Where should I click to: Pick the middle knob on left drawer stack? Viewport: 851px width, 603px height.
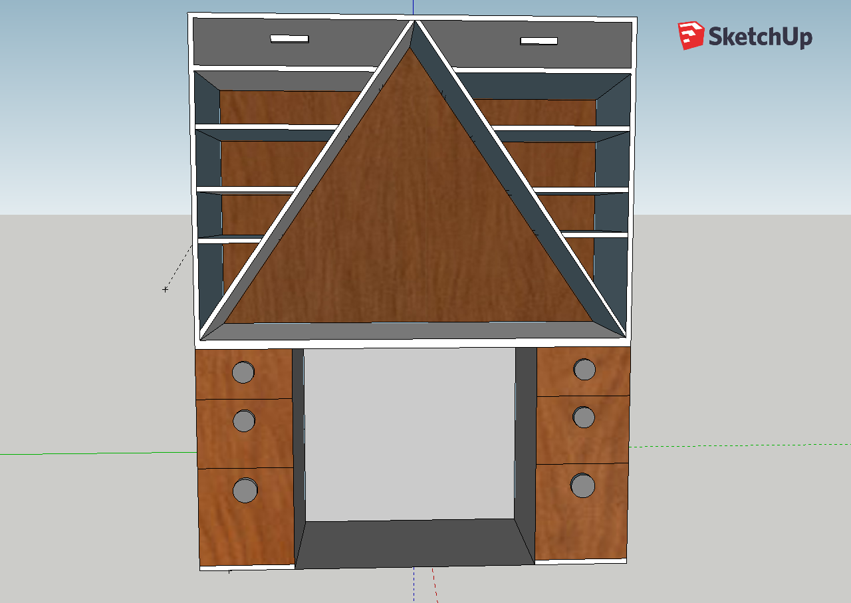tap(244, 421)
